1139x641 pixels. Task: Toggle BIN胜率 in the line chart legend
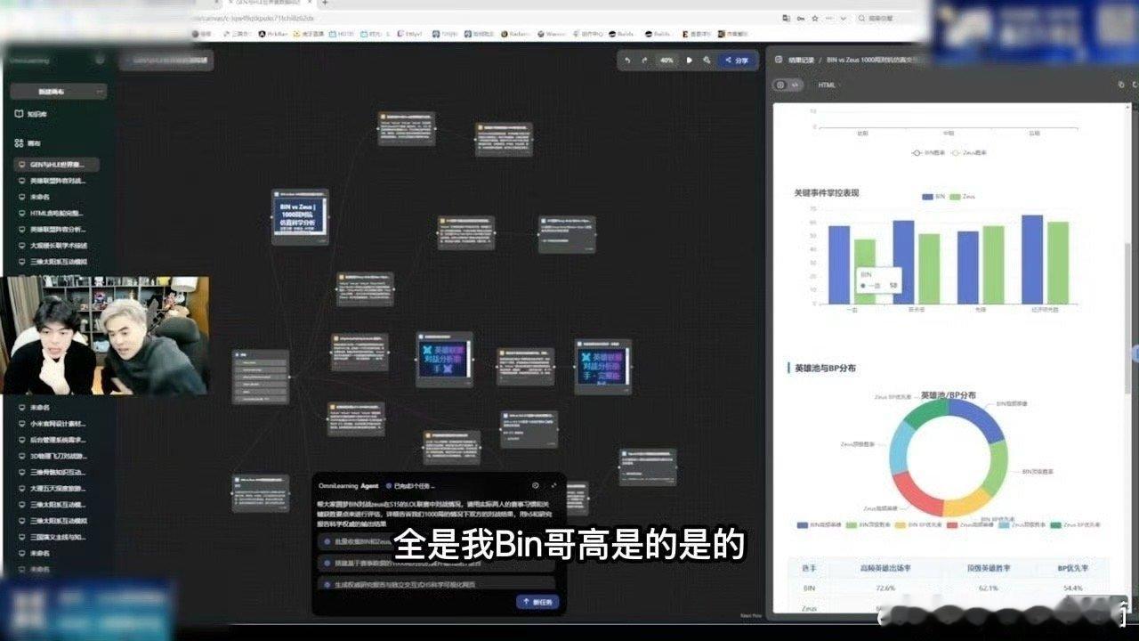click(x=929, y=152)
